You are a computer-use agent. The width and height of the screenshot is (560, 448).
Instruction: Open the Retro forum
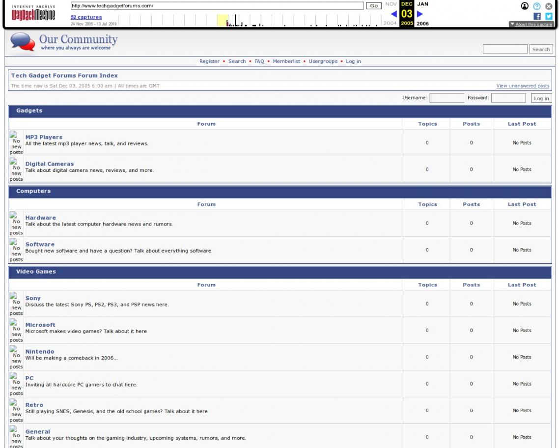[34, 405]
